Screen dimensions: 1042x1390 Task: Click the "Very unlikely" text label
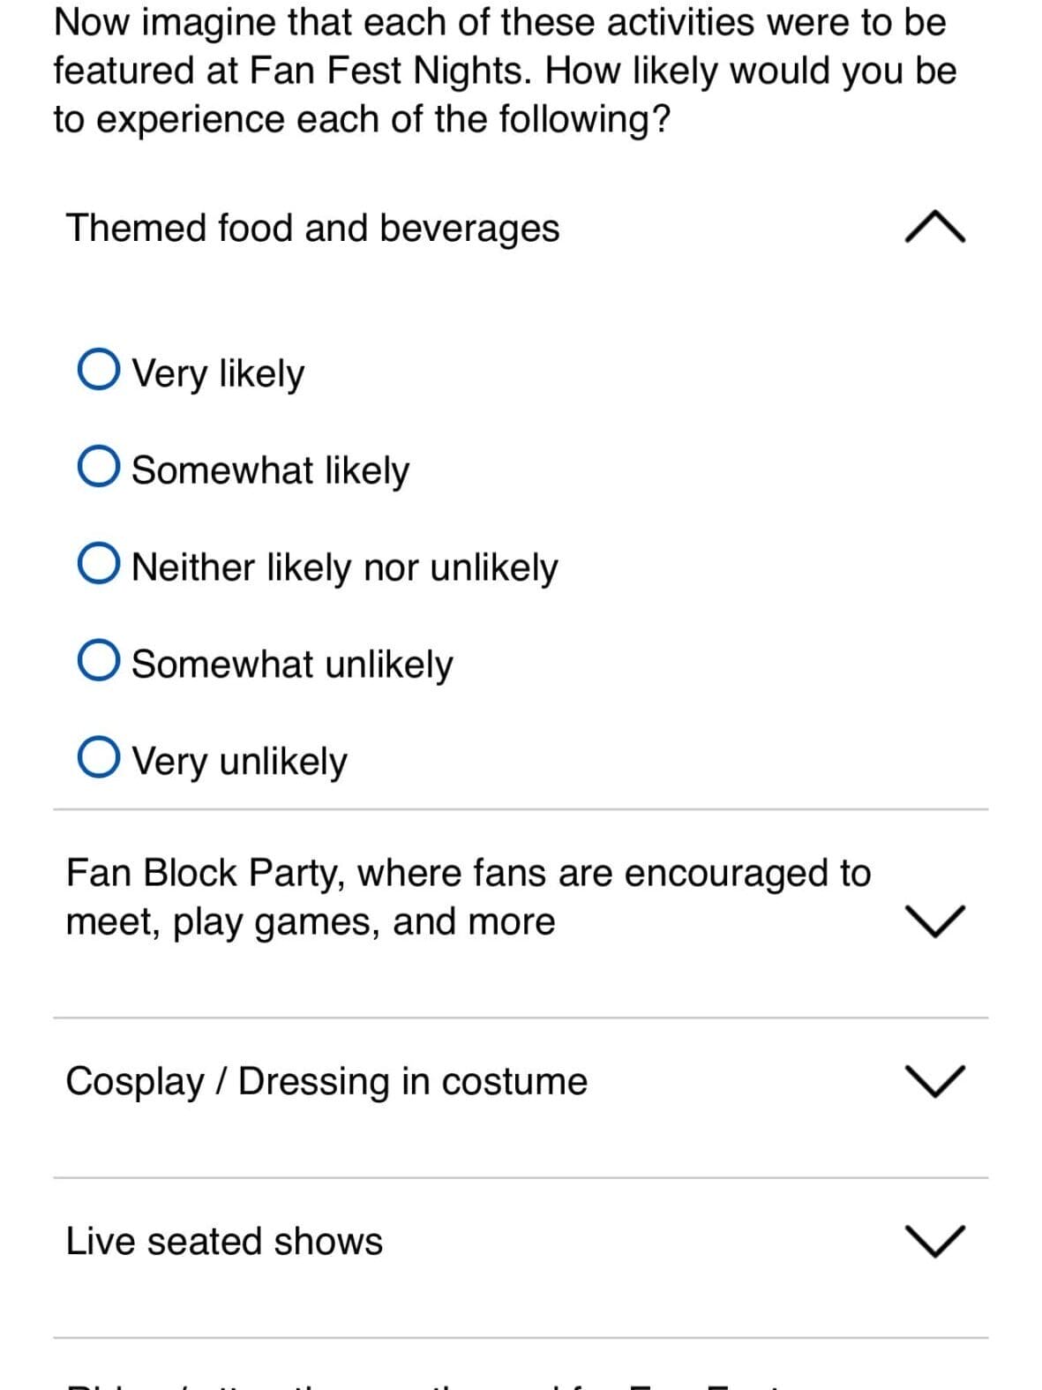239,761
